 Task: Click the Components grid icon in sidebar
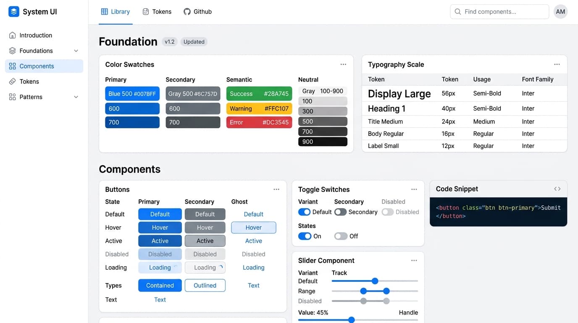[x=13, y=66]
